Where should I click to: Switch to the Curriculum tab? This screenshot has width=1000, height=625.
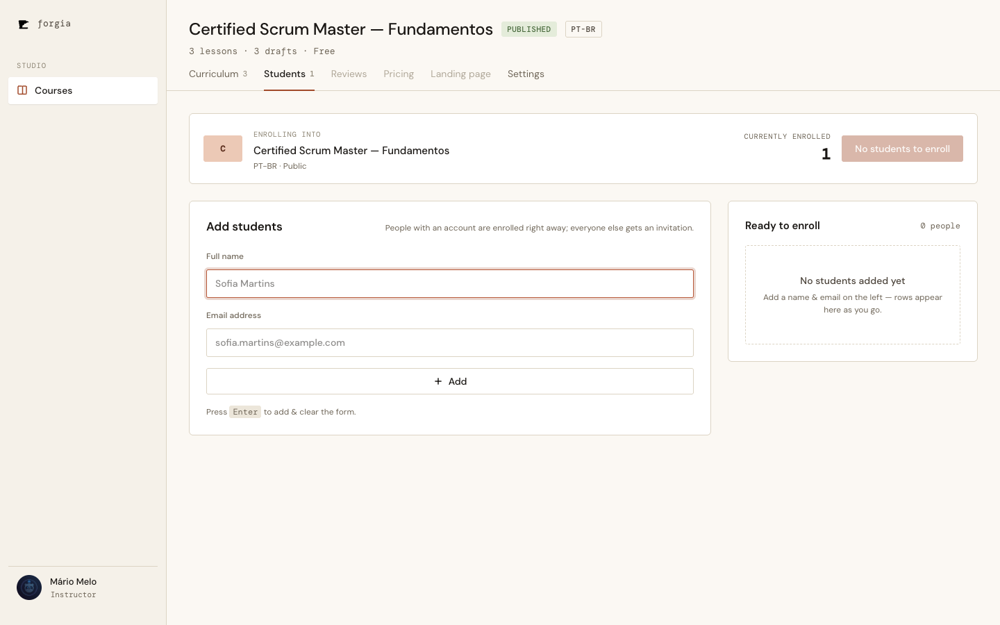coord(218,74)
